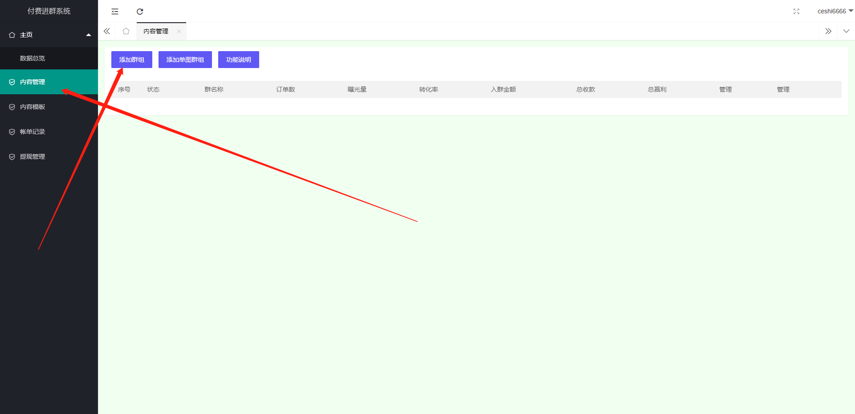Click the 添加单图群组 button
The height and width of the screenshot is (414, 855).
tap(185, 60)
